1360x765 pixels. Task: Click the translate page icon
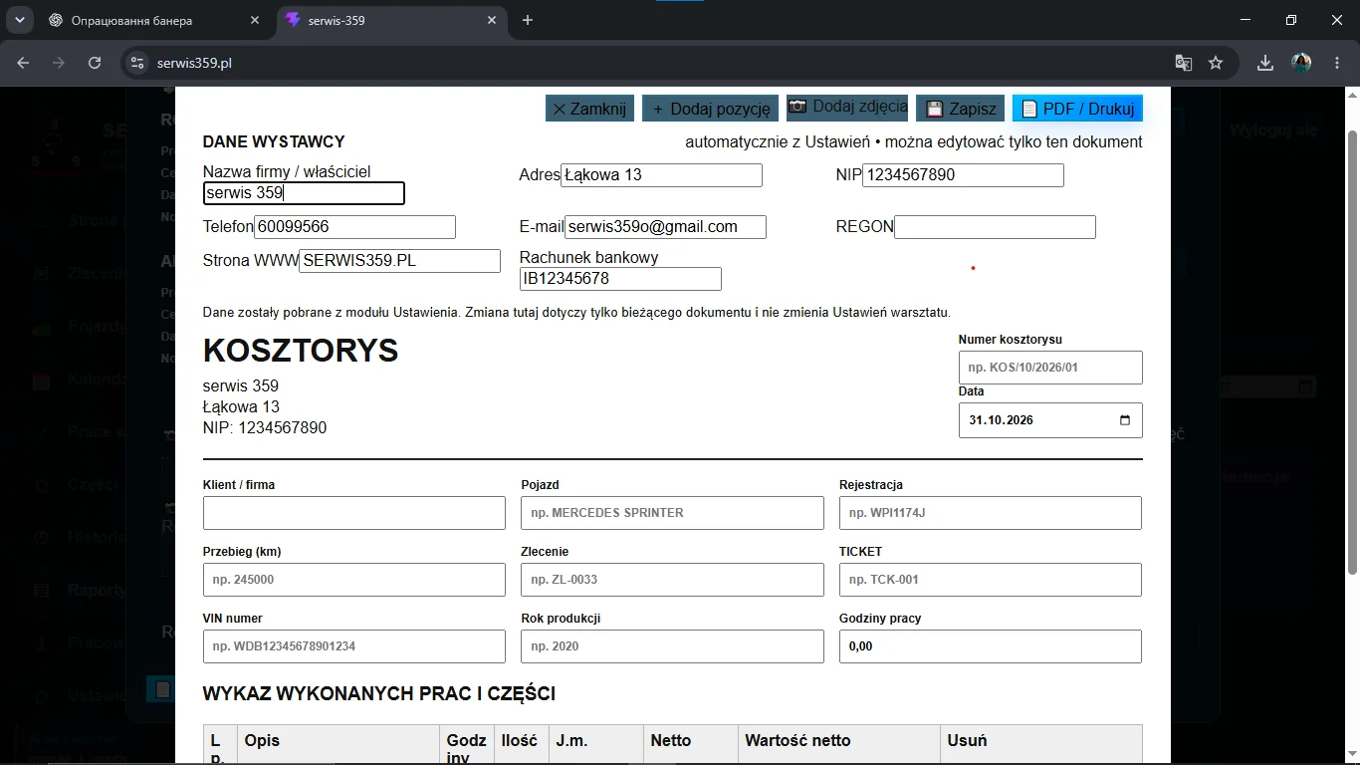[x=1183, y=63]
